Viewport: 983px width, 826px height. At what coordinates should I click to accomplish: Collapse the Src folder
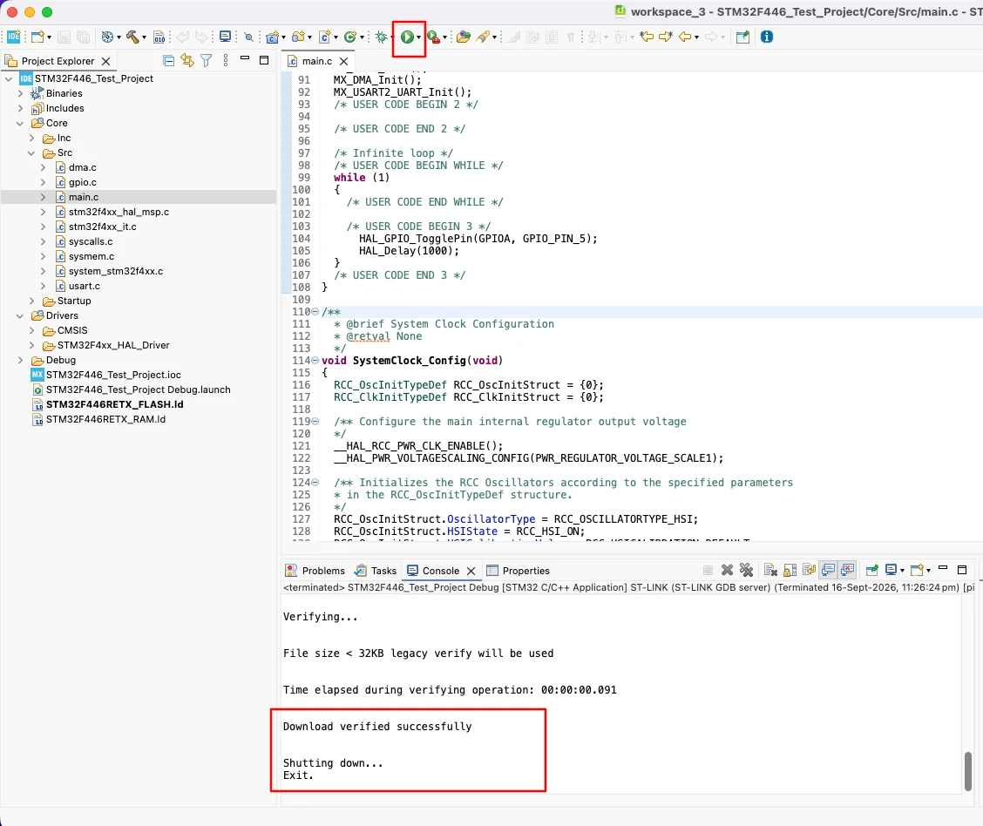point(31,153)
